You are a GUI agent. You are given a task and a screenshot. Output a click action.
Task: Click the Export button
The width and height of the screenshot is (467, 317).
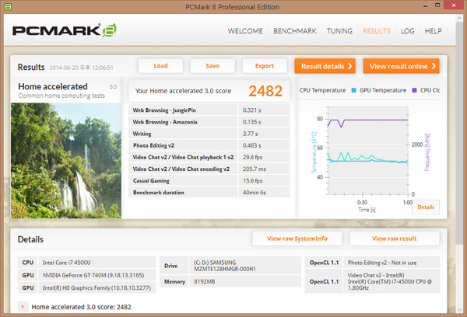click(x=264, y=66)
